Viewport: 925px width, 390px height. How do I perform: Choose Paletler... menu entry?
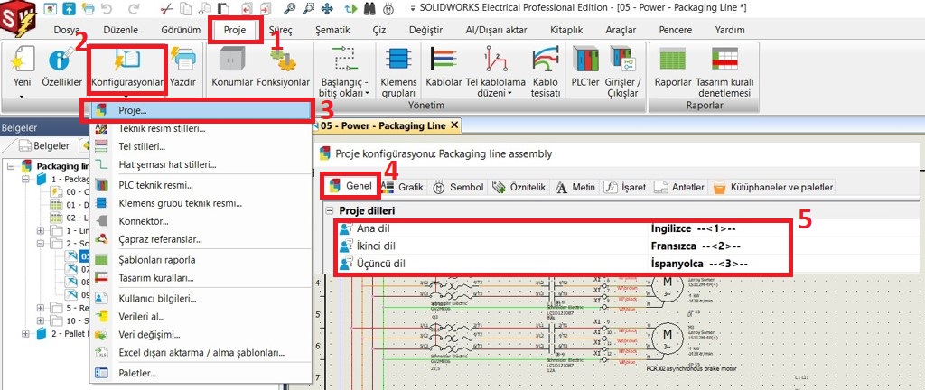(201, 373)
